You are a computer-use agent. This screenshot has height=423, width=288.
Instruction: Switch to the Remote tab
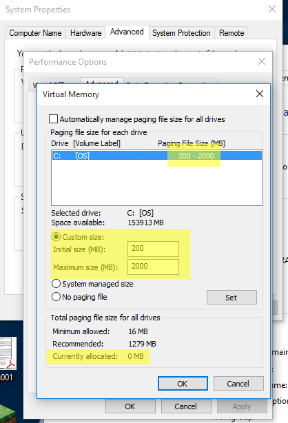coord(232,33)
